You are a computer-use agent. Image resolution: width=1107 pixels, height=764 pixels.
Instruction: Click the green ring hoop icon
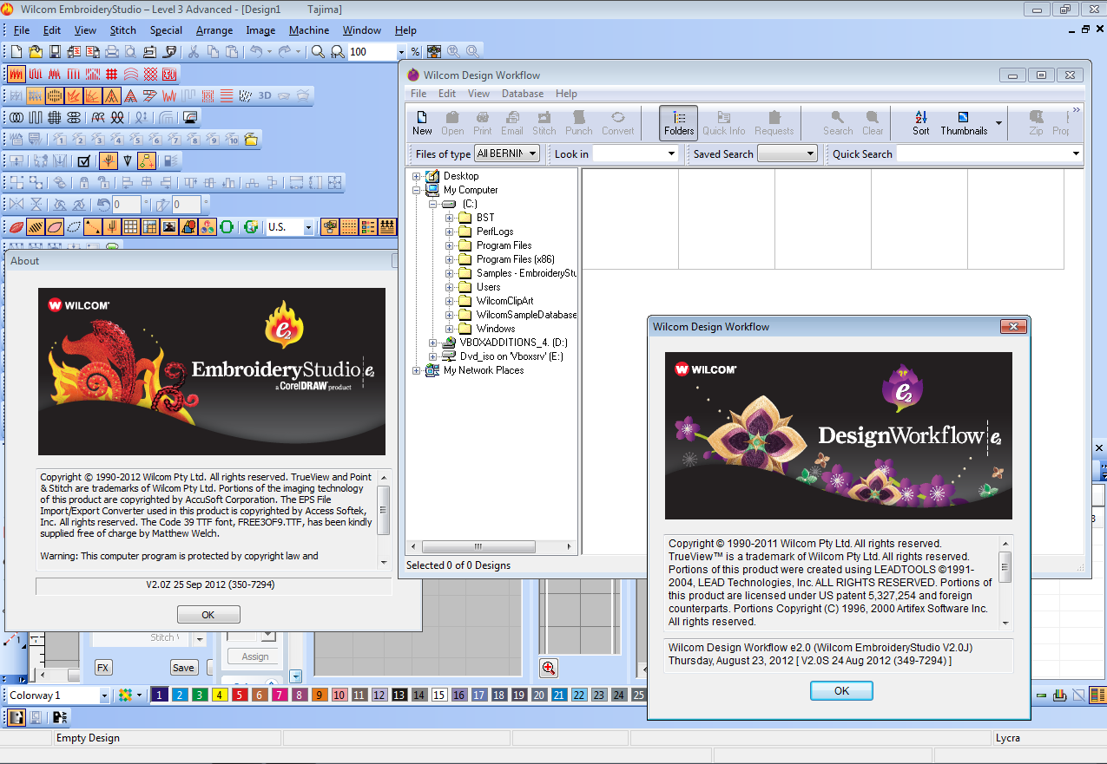(227, 226)
